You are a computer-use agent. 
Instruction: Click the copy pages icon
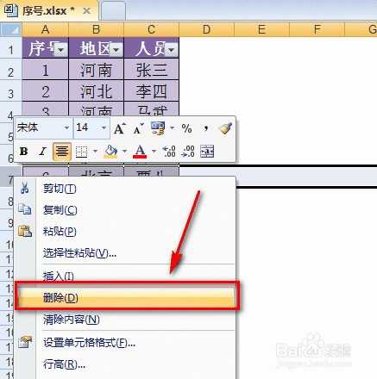coord(25,209)
